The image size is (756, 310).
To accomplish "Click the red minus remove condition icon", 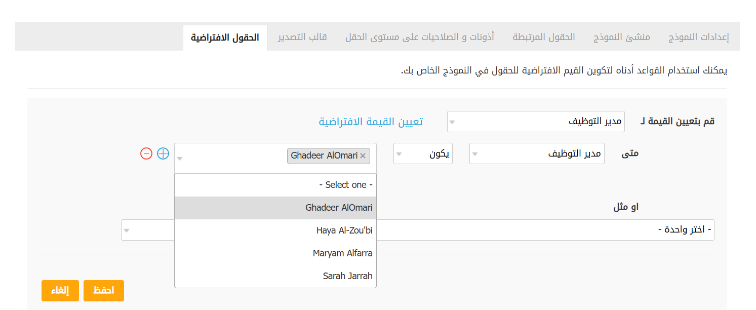I will [146, 153].
